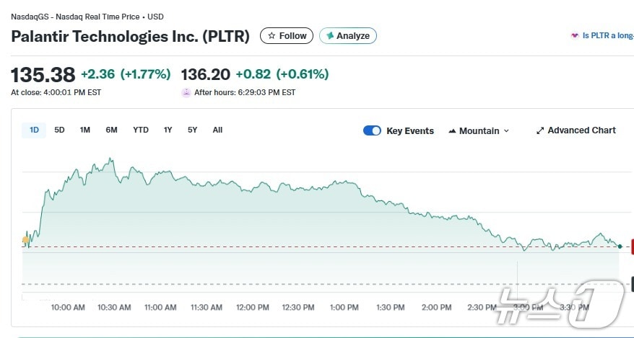Open the 'Is PLTR a long' link
The height and width of the screenshot is (338, 634).
pos(607,35)
